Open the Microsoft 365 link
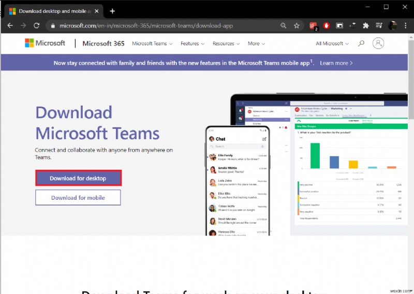414x294 pixels. pyautogui.click(x=103, y=43)
